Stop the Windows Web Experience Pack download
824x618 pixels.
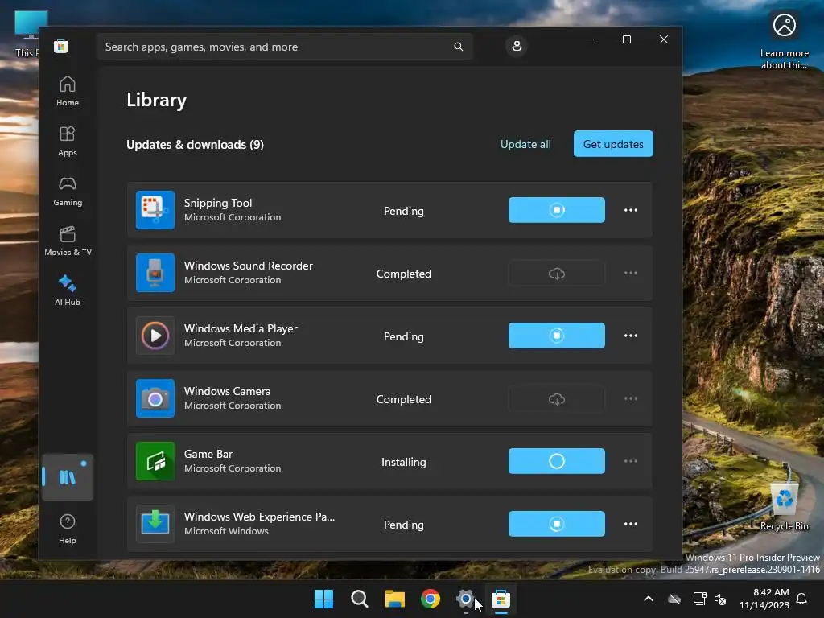pos(557,523)
